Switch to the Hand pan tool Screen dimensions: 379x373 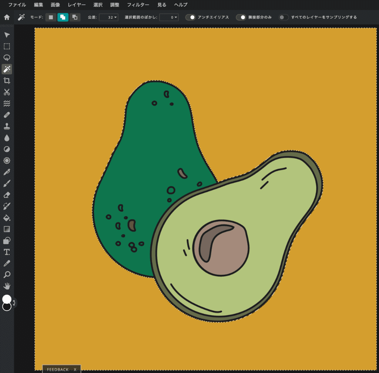[x=7, y=286]
